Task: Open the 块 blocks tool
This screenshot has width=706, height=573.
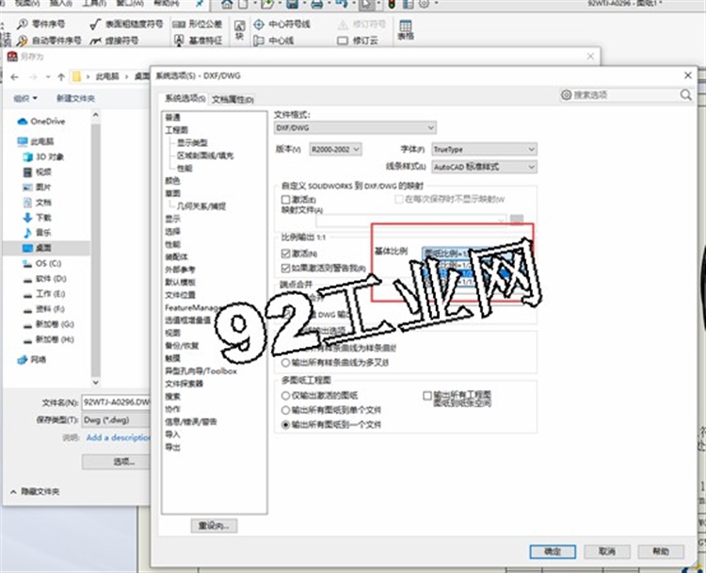Action: click(239, 30)
